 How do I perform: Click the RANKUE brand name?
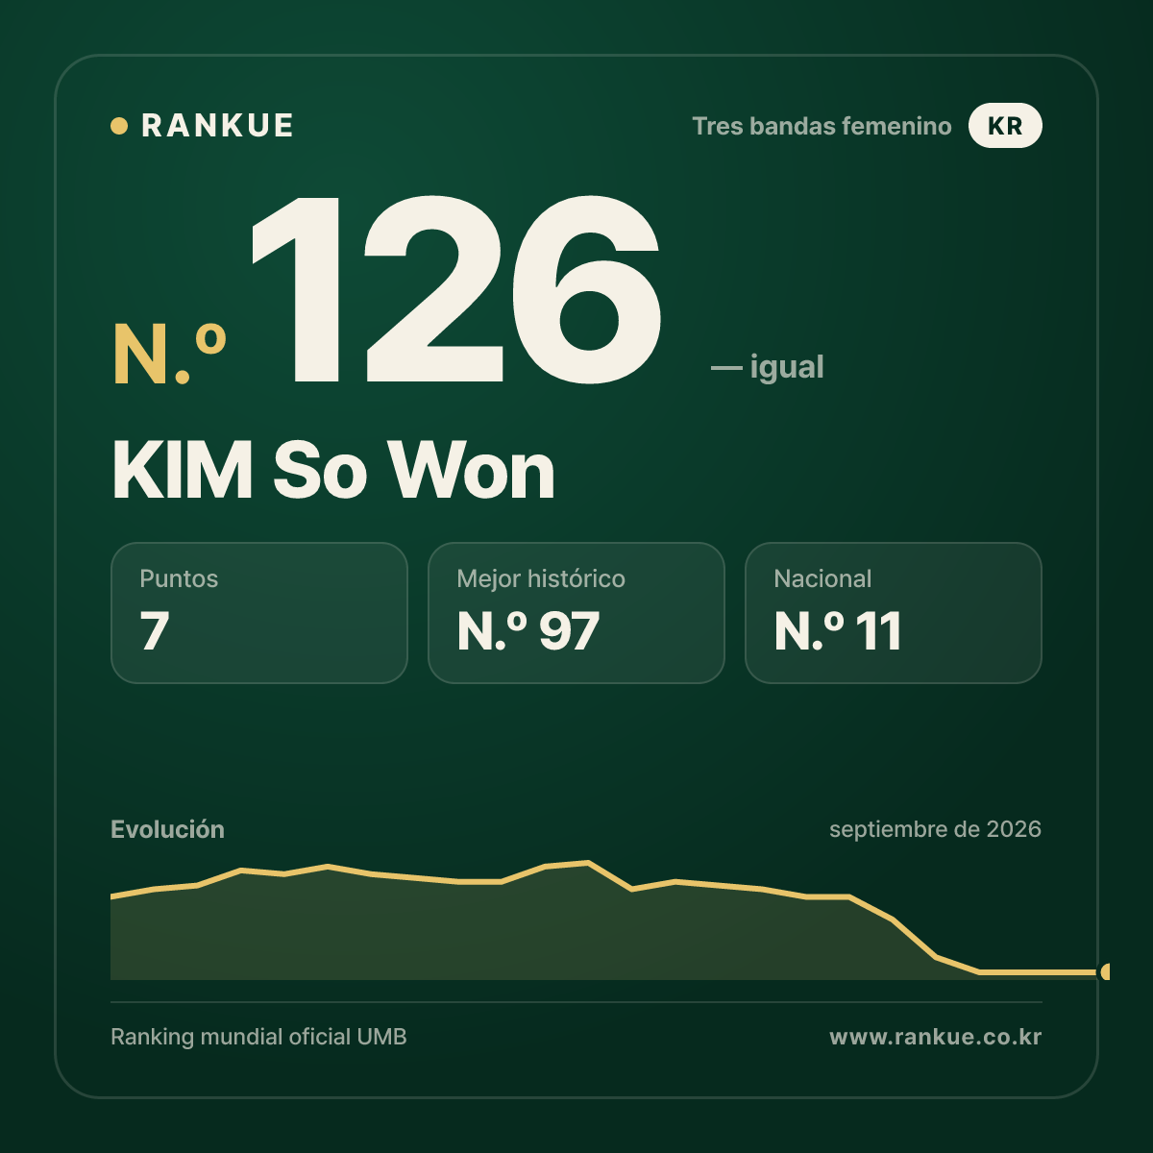217,126
